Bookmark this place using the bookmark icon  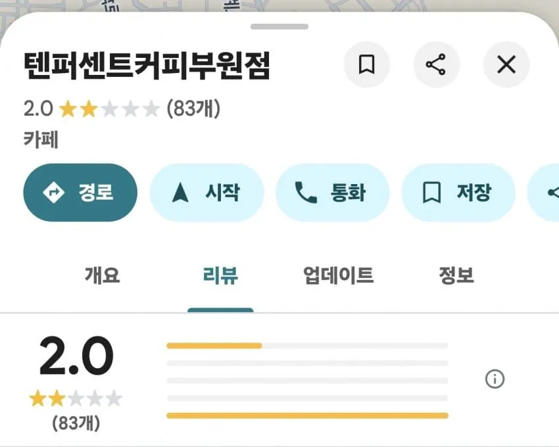pyautogui.click(x=366, y=64)
